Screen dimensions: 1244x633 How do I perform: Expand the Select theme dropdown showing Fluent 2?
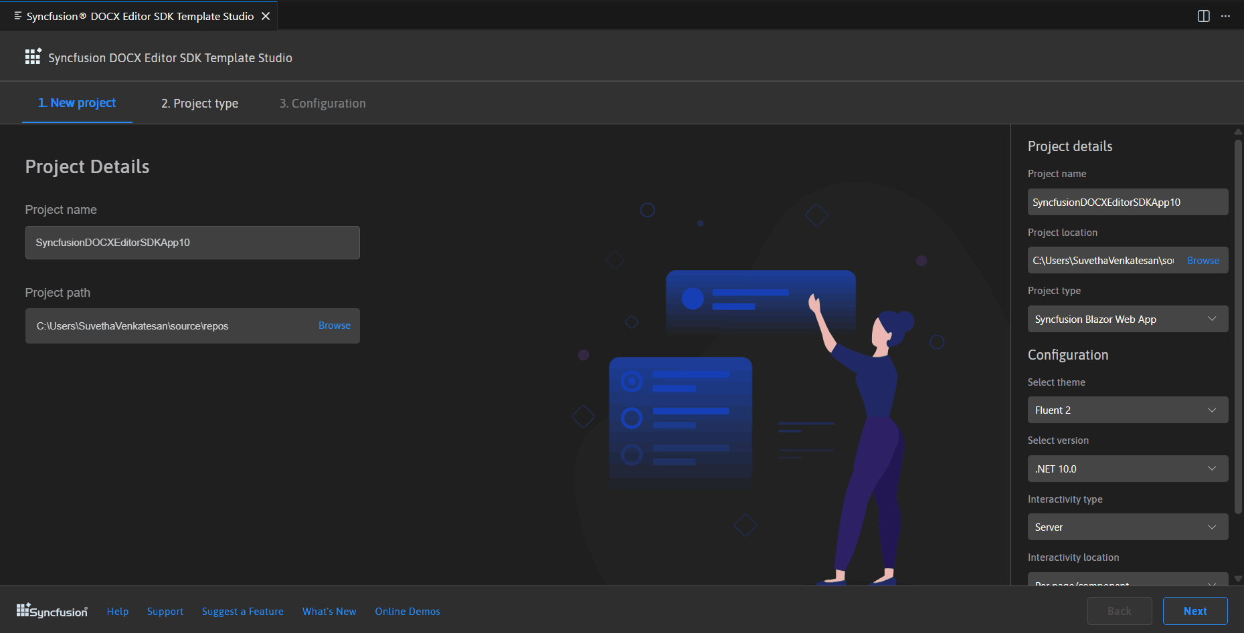click(x=1127, y=410)
